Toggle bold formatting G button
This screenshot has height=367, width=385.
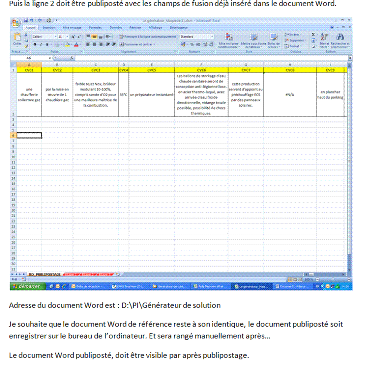(35, 44)
